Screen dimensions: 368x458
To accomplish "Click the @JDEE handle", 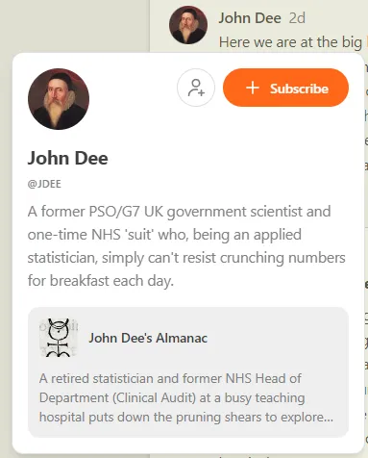I will (44, 184).
